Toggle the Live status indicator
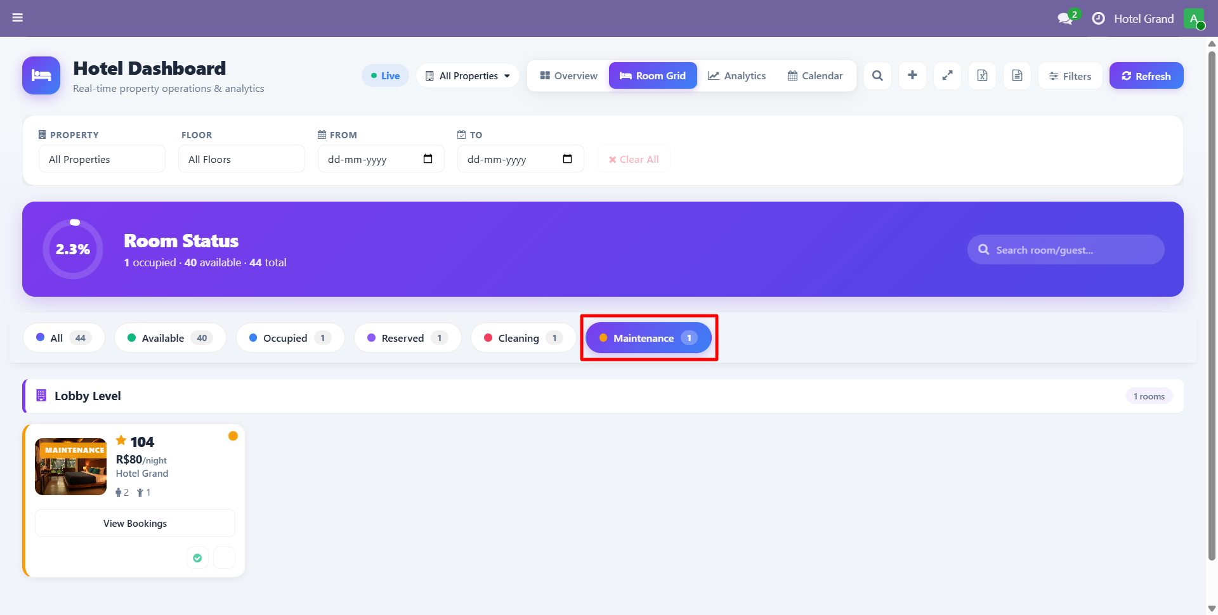 [385, 76]
